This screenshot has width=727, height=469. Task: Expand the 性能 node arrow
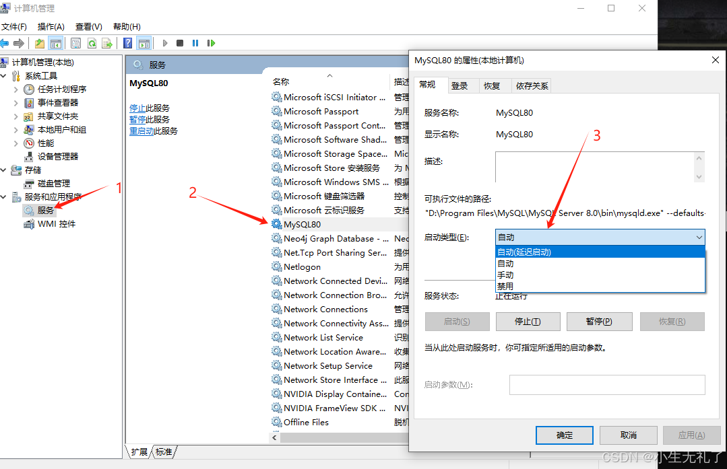point(15,143)
